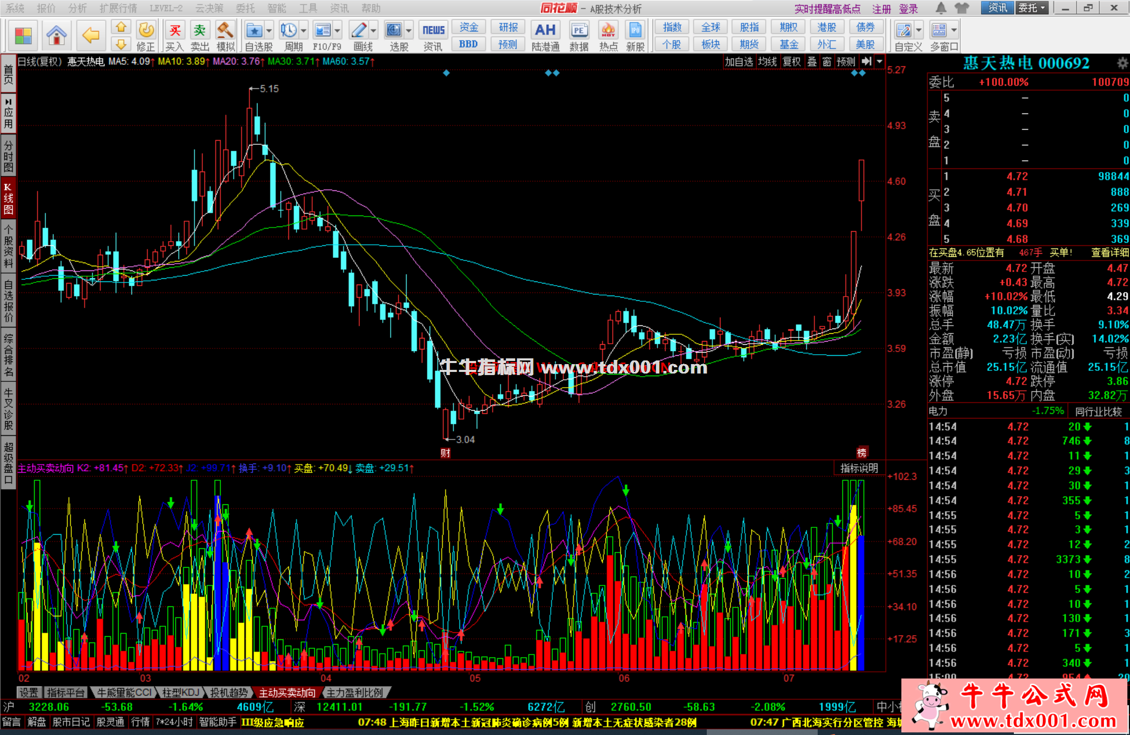Expand the F10/F9 dropdown arrow
Image resolution: width=1130 pixels, height=735 pixels.
click(x=337, y=30)
